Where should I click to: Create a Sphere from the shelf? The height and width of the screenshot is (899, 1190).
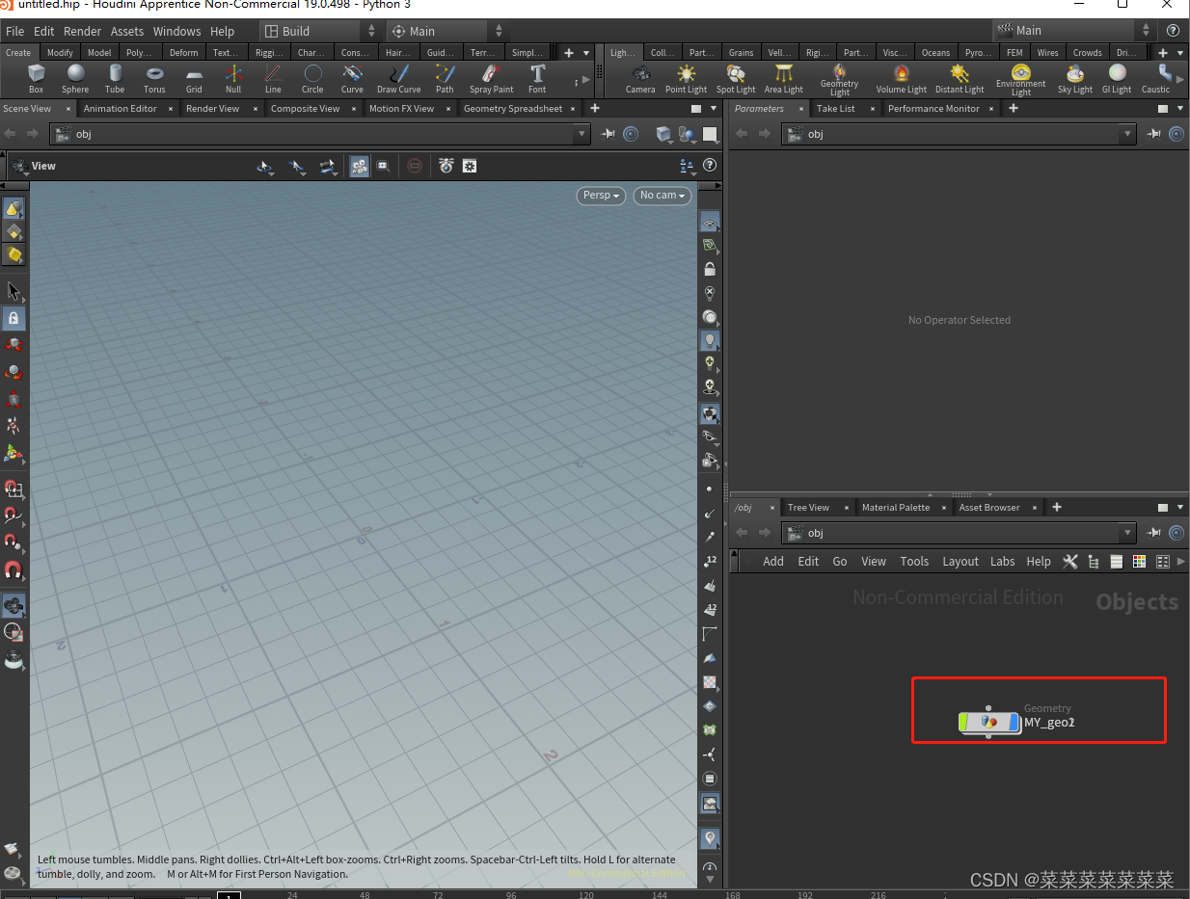75,78
